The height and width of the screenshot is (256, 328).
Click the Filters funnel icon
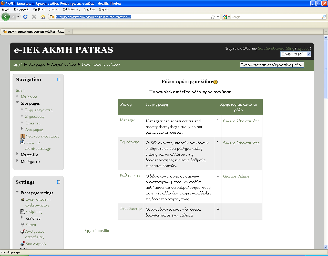(23, 225)
